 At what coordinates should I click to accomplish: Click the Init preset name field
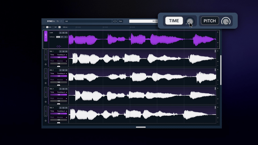pyautogui.click(x=88, y=21)
